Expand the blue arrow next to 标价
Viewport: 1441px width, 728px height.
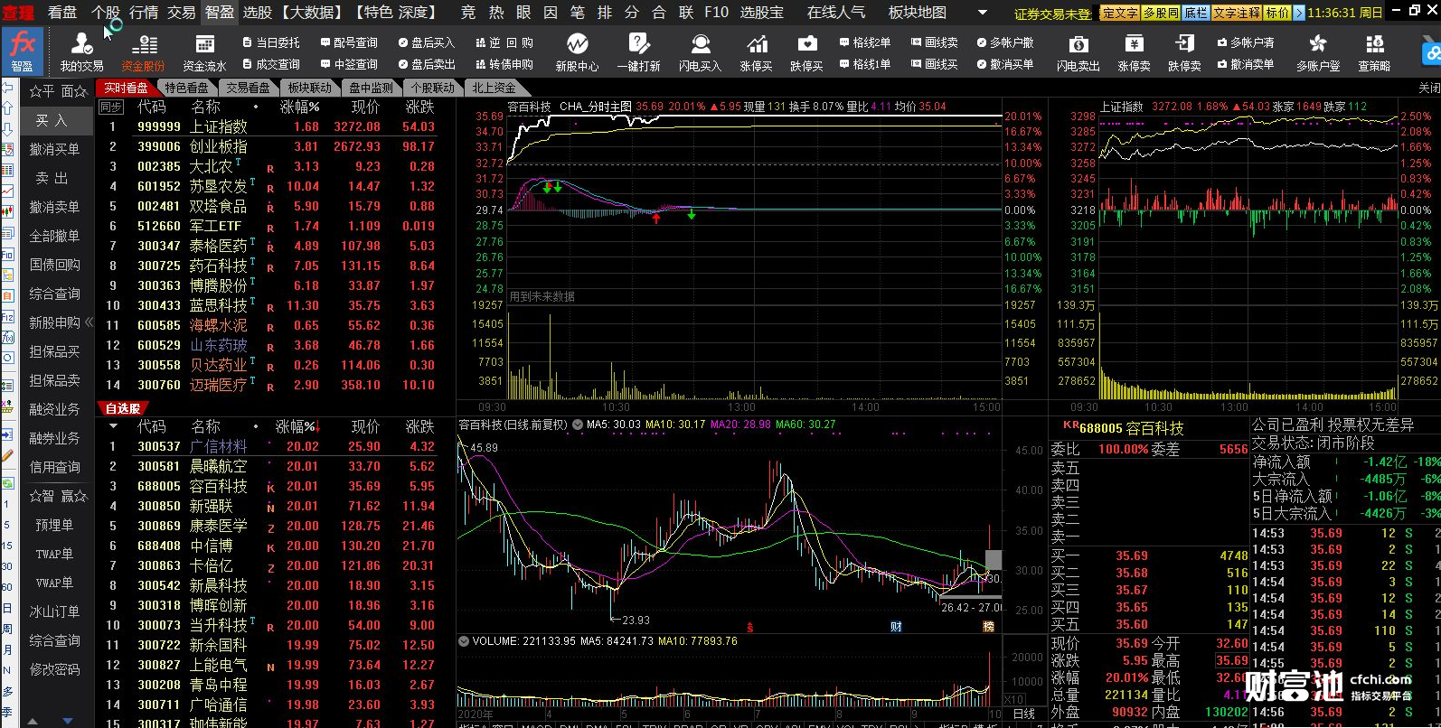click(1299, 13)
